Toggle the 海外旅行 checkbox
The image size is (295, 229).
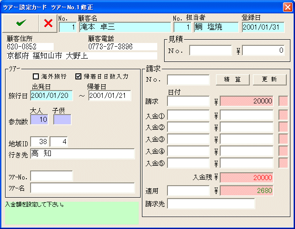click(x=36, y=76)
